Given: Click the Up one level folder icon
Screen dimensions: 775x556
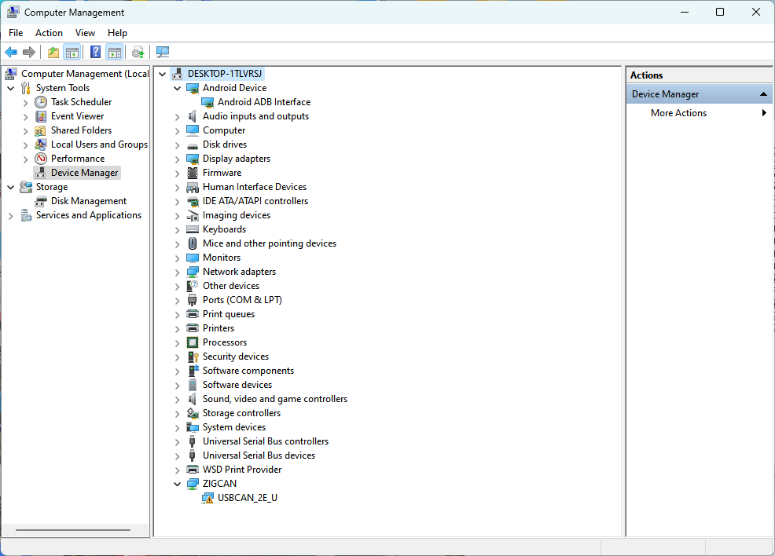Looking at the screenshot, I should click(53, 52).
